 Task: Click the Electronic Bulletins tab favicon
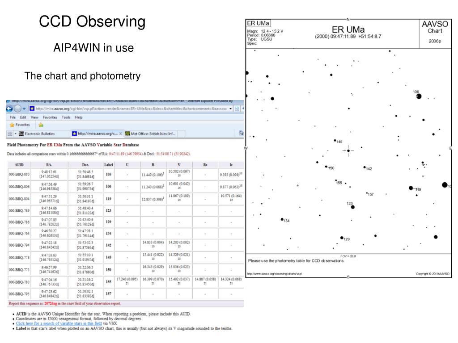[x=21, y=134]
